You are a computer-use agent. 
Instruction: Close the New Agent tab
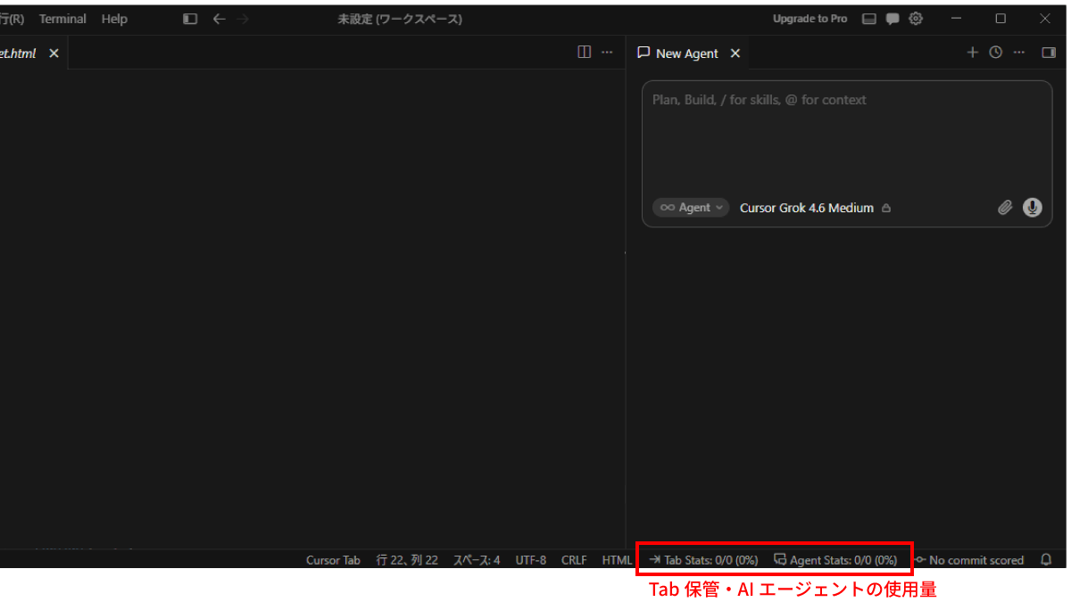pos(735,54)
